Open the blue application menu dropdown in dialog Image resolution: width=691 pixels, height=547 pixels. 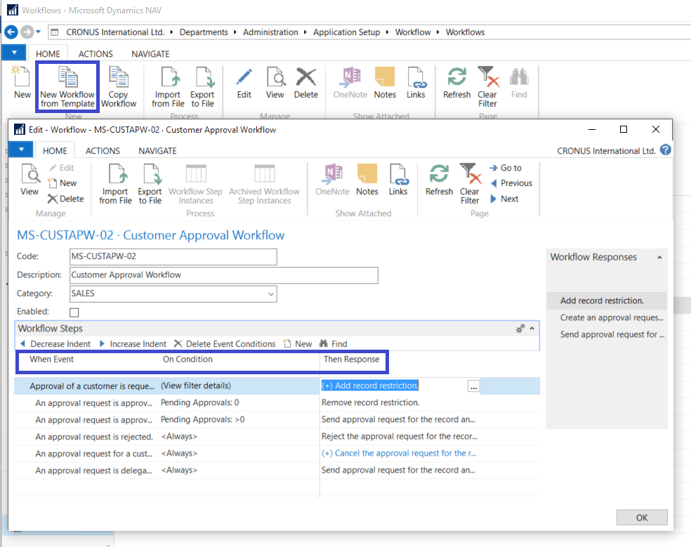21,150
